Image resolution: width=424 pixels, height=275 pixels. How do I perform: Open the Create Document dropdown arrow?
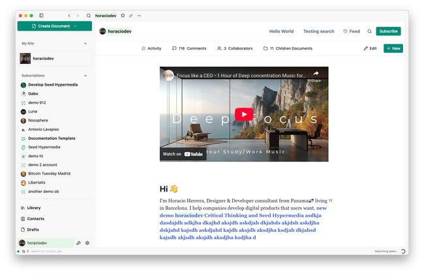coord(76,26)
